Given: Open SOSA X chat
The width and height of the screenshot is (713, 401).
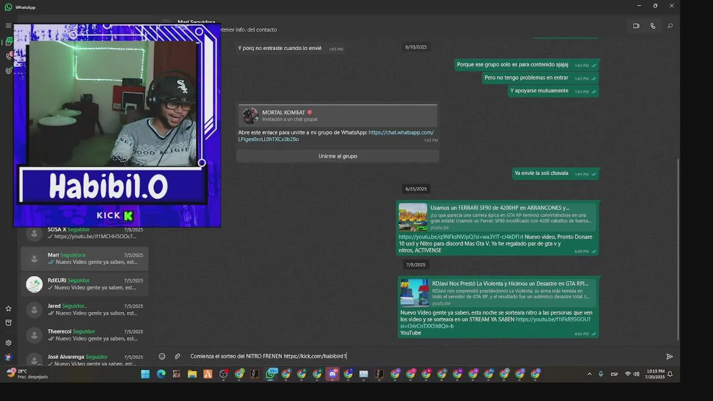Looking at the screenshot, I should point(85,233).
